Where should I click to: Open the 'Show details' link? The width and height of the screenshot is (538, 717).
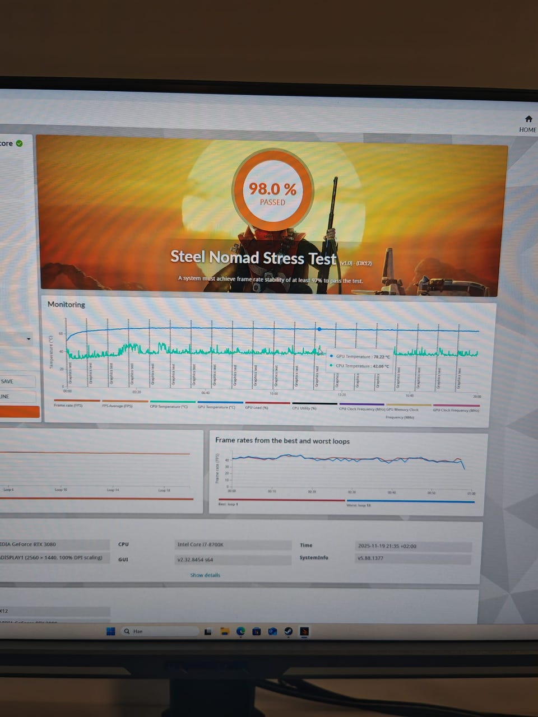[x=205, y=575]
